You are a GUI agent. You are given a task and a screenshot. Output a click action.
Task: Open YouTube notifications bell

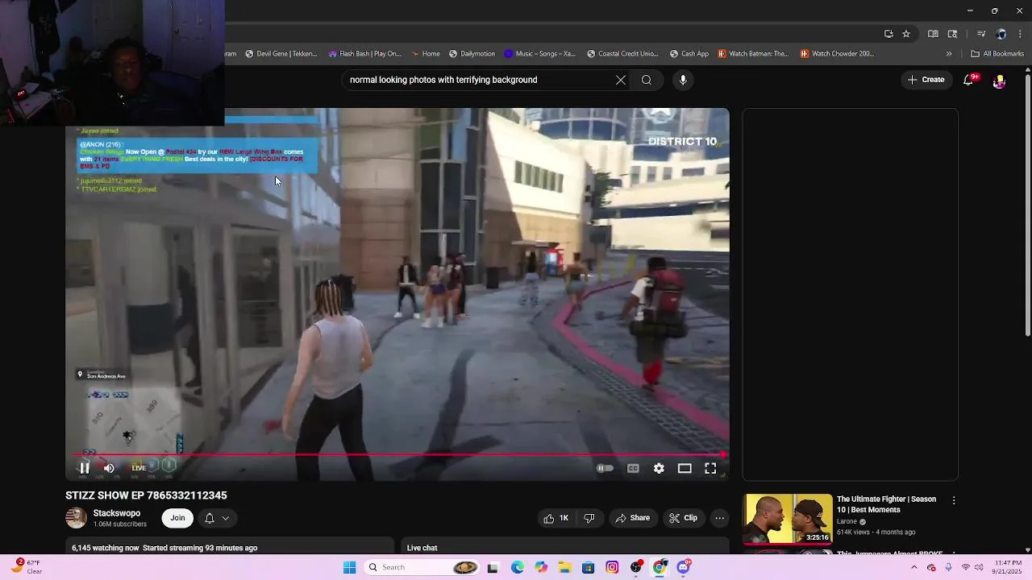(968, 80)
